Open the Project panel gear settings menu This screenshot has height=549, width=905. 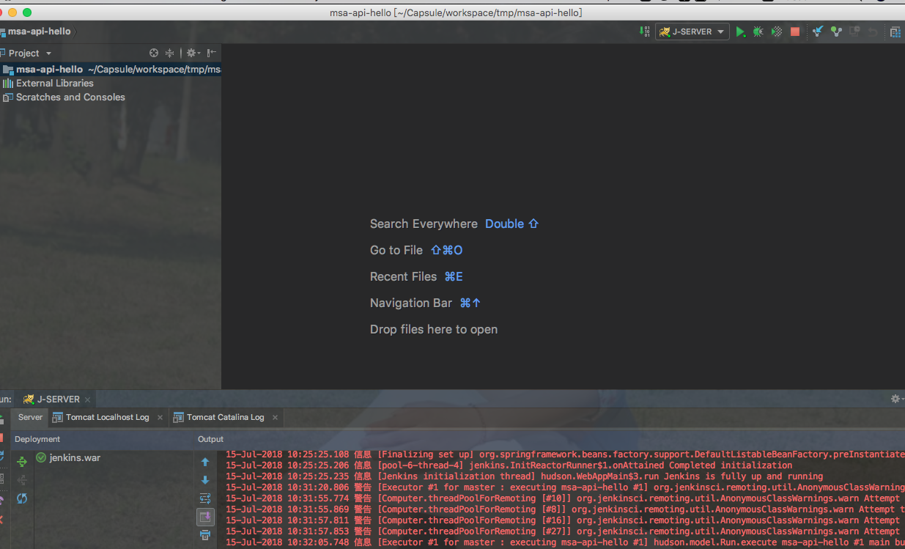193,53
